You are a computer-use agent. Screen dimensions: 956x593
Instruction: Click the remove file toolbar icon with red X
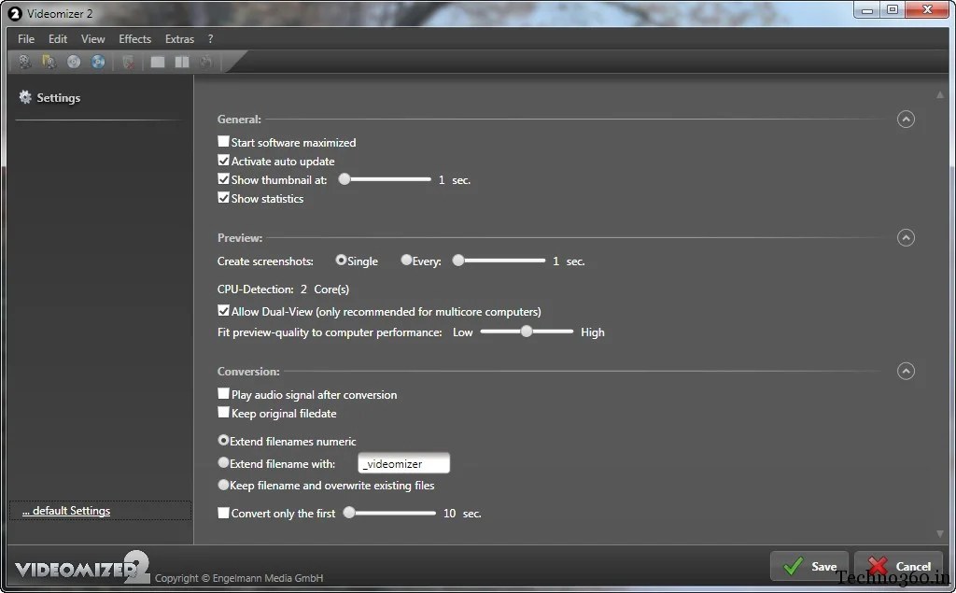coord(128,62)
